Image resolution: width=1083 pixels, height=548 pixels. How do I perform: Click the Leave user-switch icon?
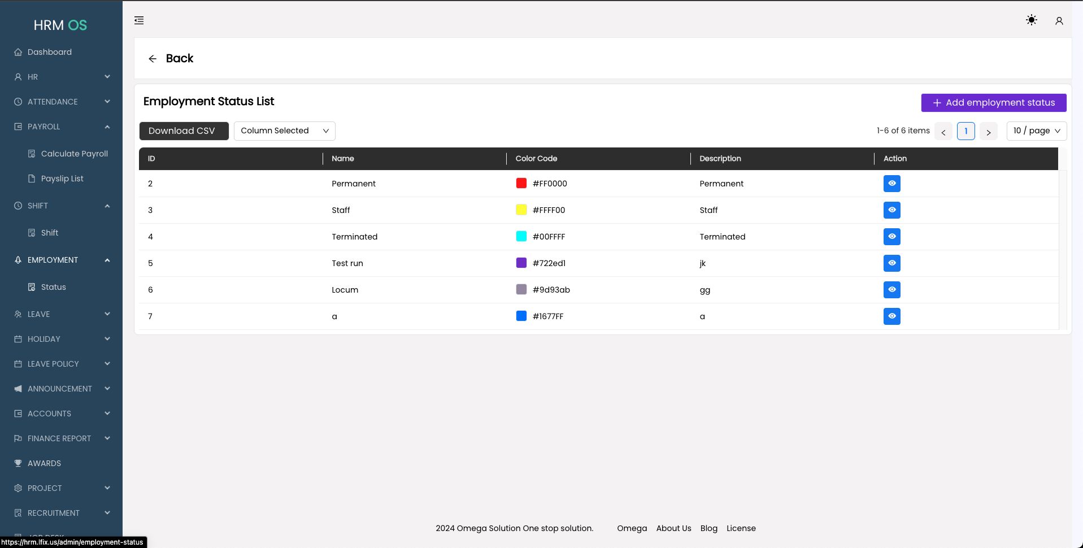tap(18, 314)
